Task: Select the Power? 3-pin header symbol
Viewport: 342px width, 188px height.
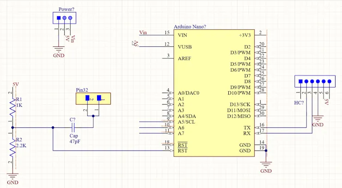Action: (x=64, y=18)
